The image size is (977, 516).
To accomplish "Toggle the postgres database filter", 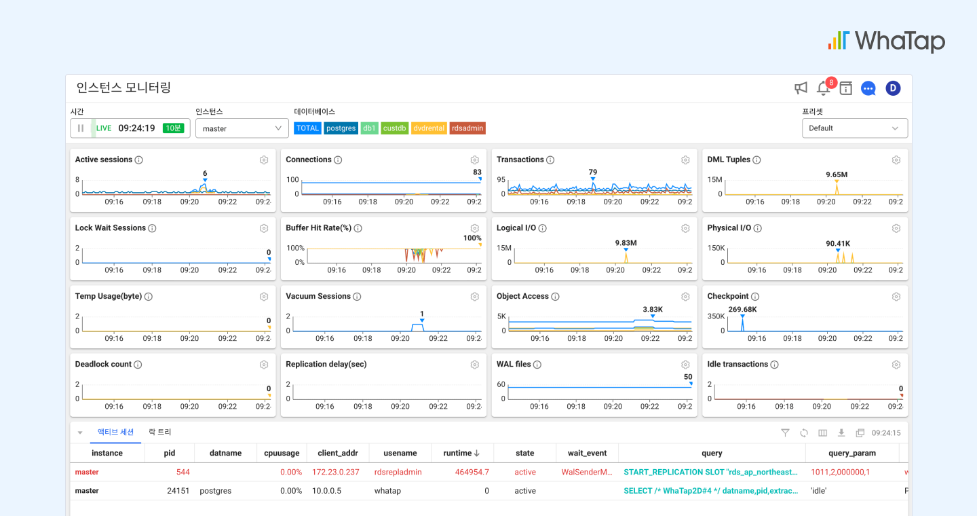I will (x=341, y=128).
